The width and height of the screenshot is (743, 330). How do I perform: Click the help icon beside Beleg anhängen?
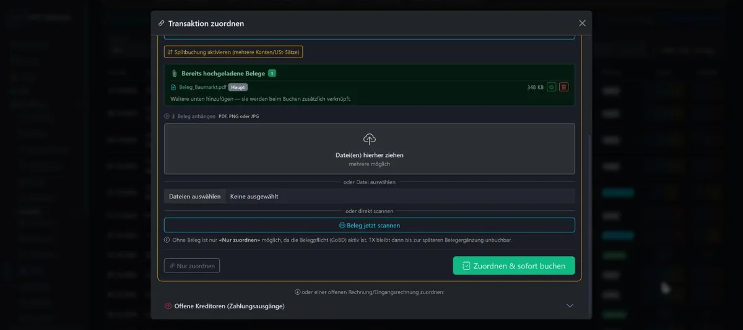coord(167,116)
